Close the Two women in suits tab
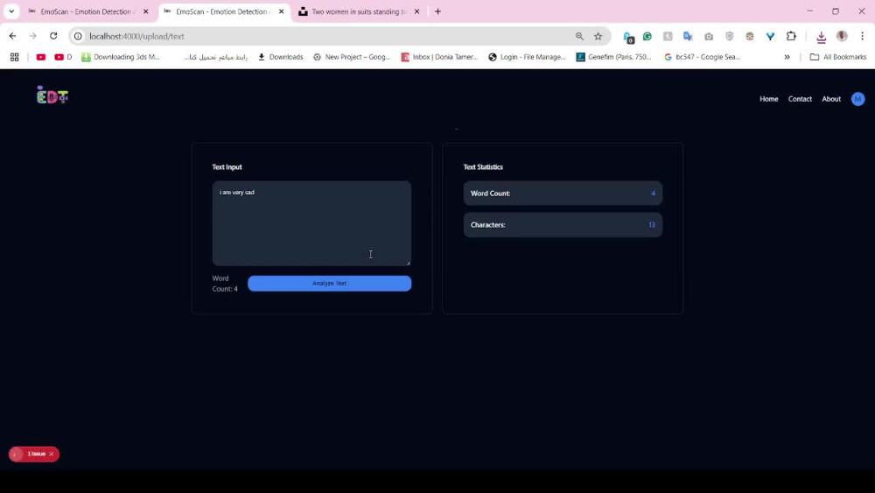Viewport: 875px width, 493px height. pos(416,11)
